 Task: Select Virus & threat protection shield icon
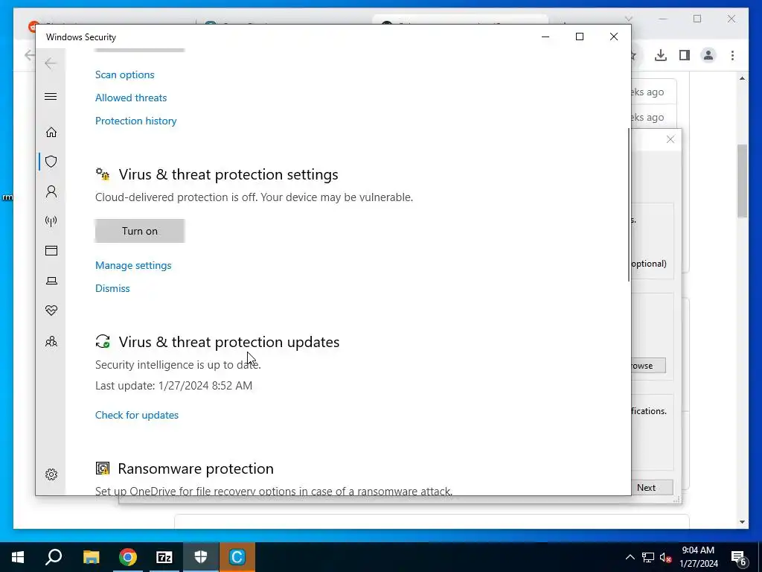coord(51,162)
